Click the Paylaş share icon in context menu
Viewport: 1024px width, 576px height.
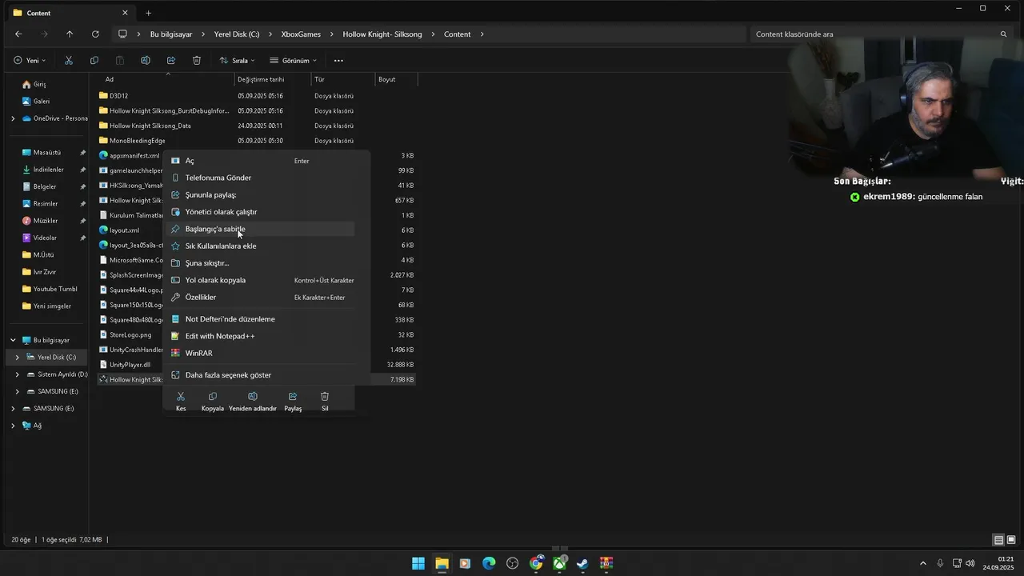point(293,396)
